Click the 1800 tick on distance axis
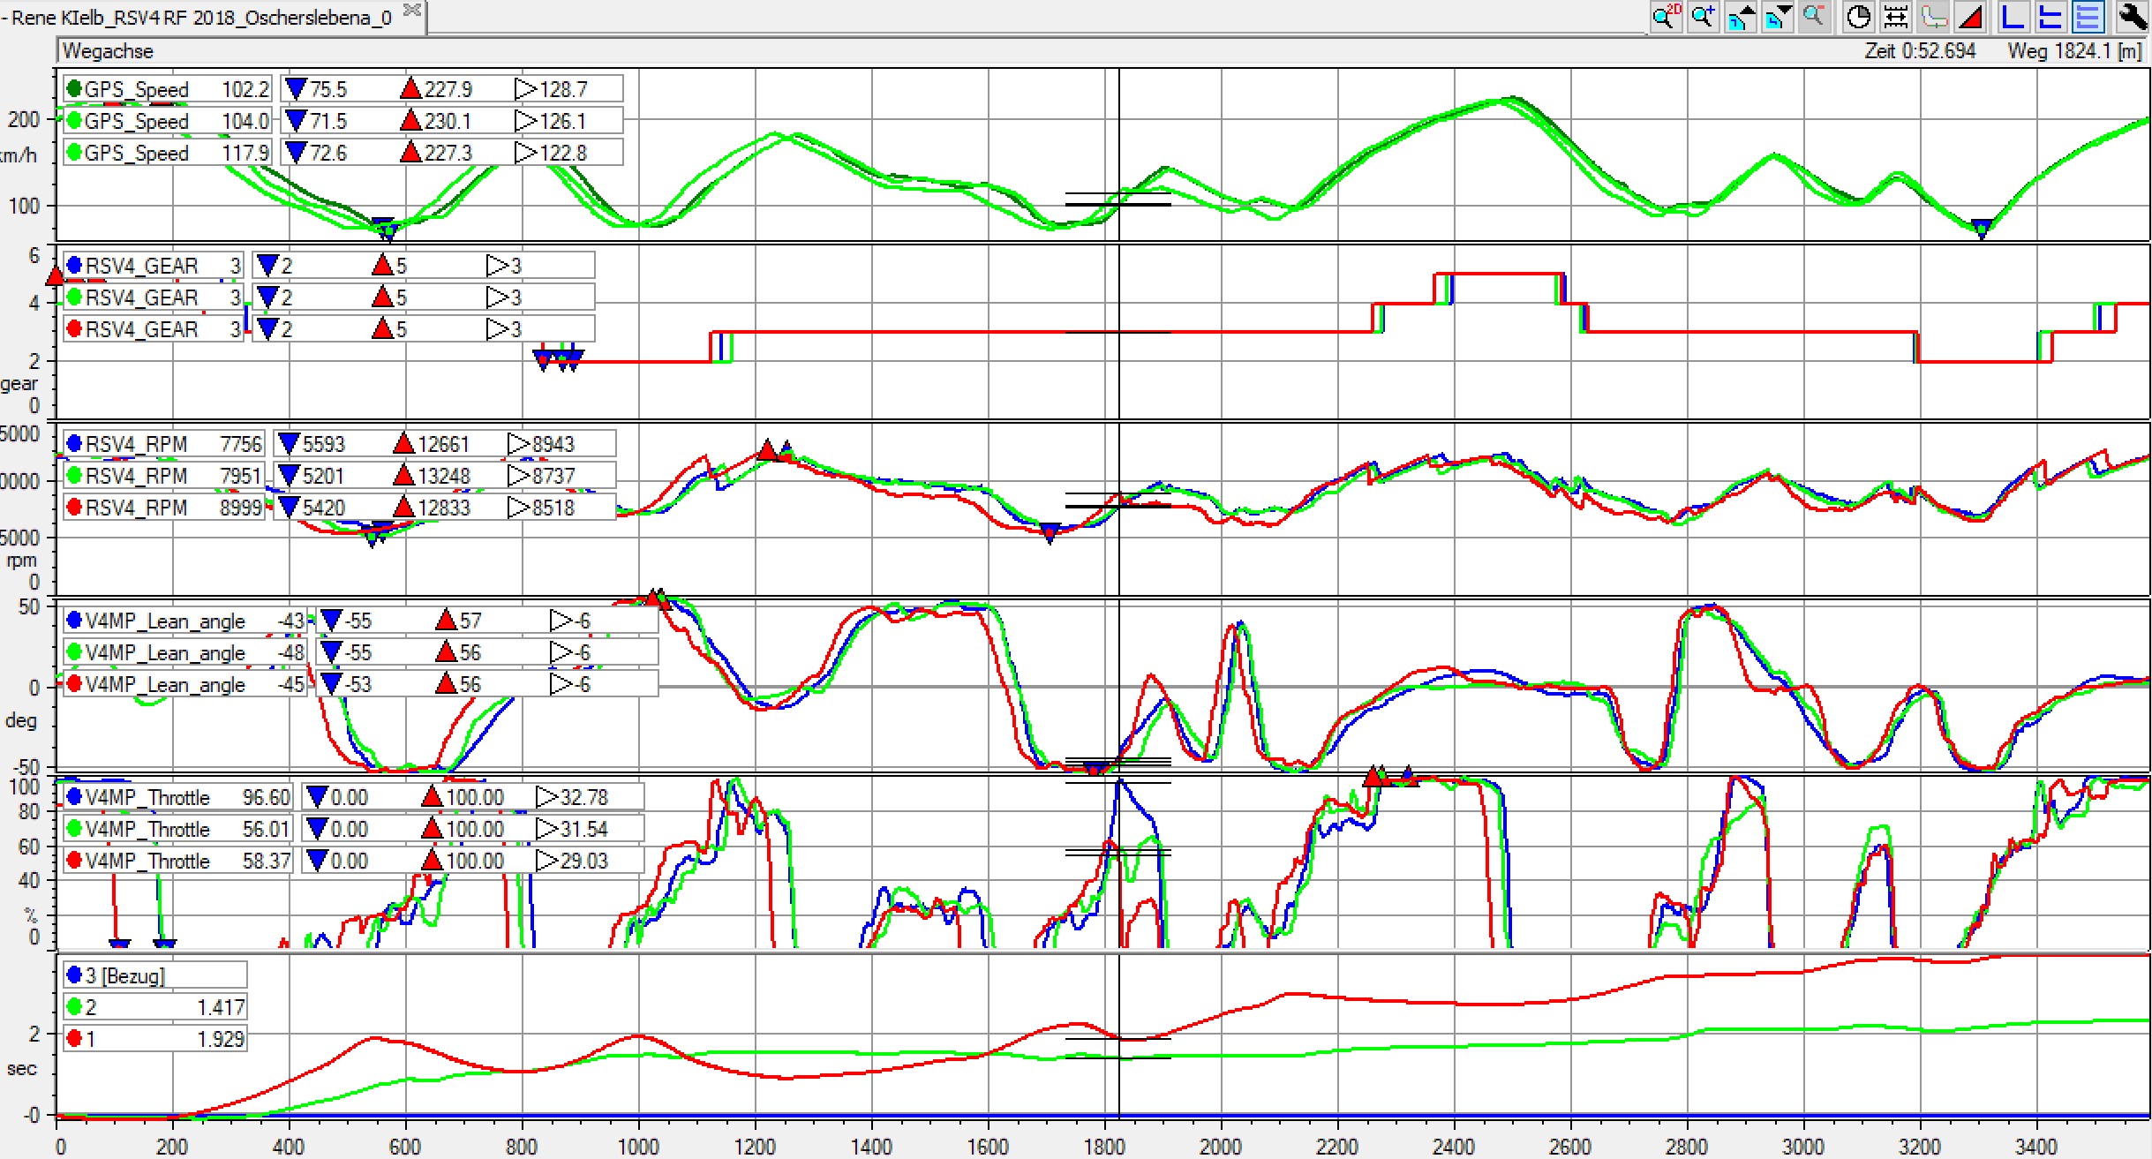The image size is (2152, 1159). [x=1104, y=1146]
